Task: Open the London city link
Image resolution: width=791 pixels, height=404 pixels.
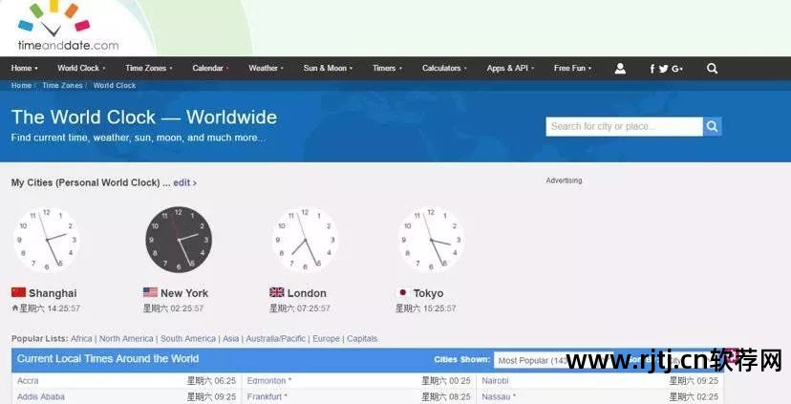Action: [307, 293]
